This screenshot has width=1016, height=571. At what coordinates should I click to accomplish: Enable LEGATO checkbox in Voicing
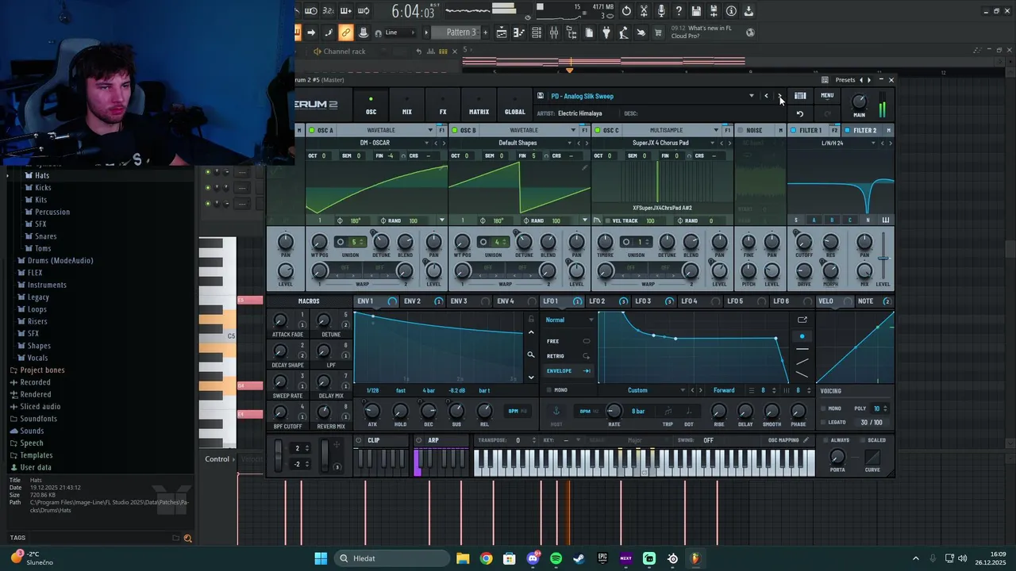click(822, 422)
